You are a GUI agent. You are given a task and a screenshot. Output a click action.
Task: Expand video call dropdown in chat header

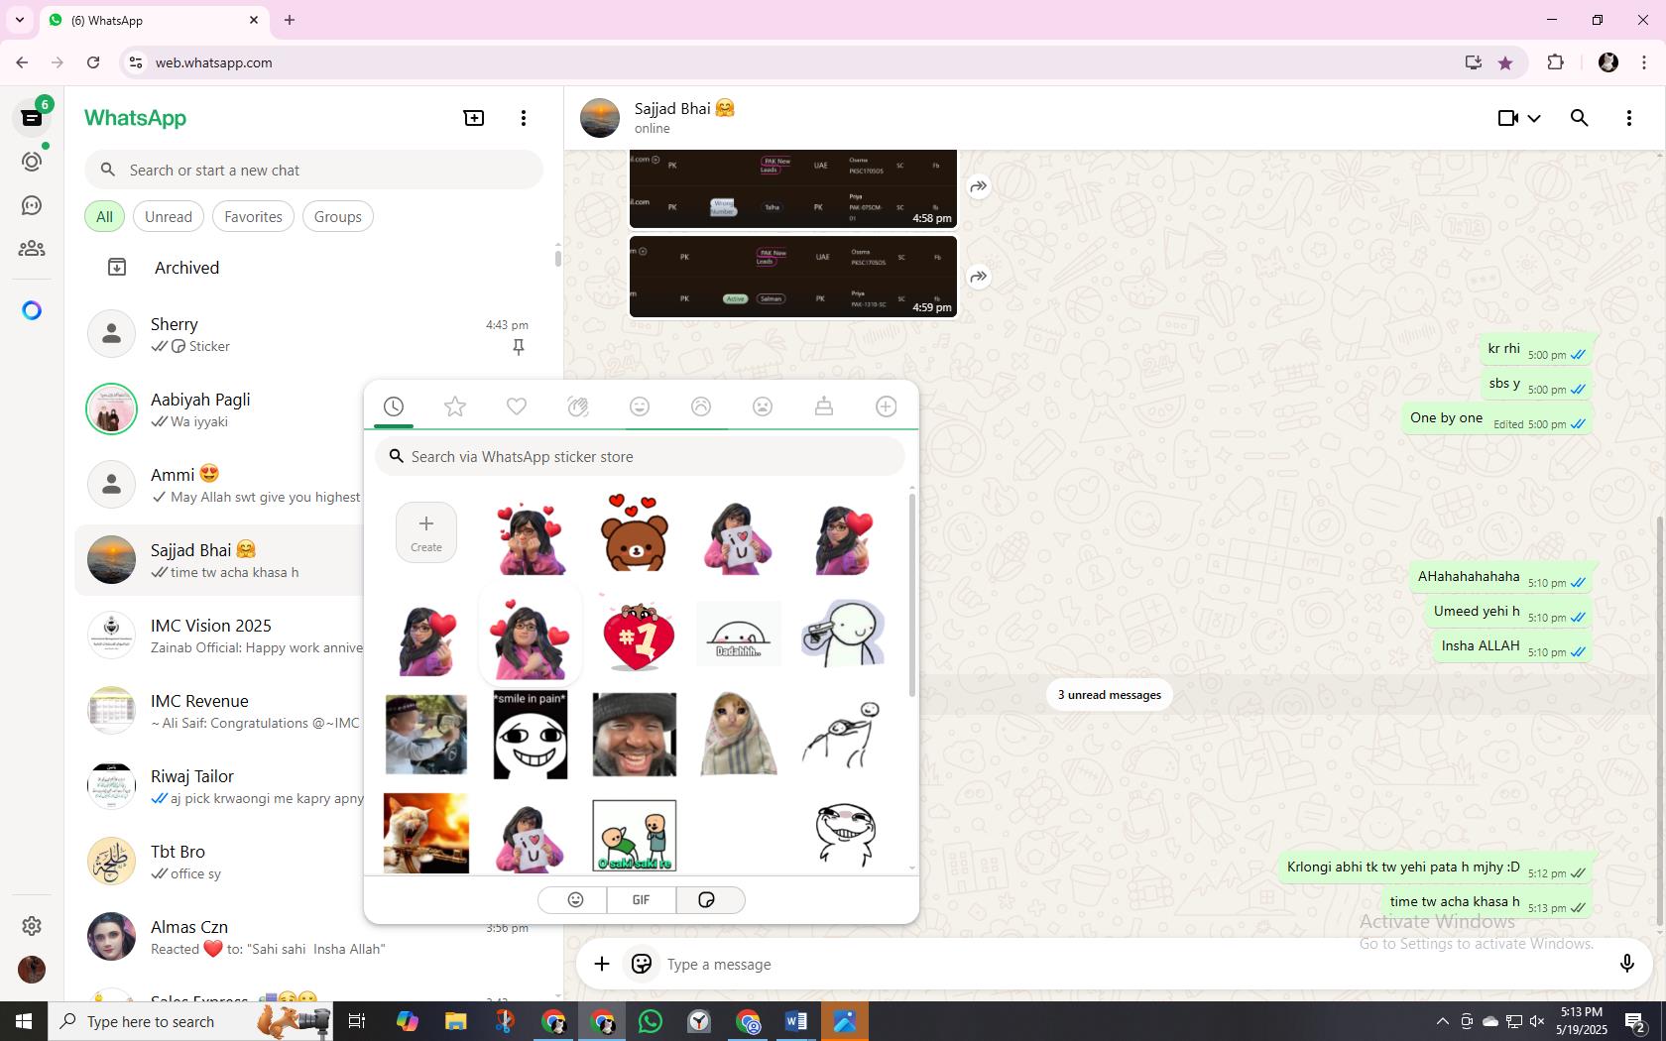(x=1533, y=118)
